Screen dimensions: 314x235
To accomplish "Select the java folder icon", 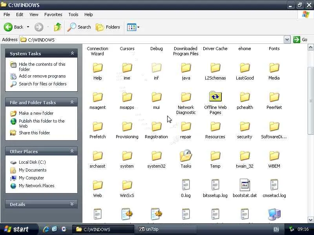I will click(x=186, y=68).
